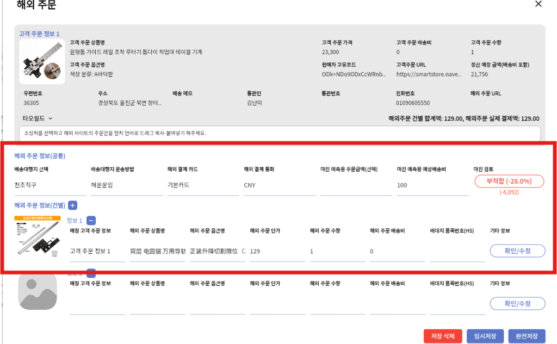The width and height of the screenshot is (557, 344).
Task: Change the 배송대행지 운송방법 from 해운운임
Action: (x=123, y=185)
